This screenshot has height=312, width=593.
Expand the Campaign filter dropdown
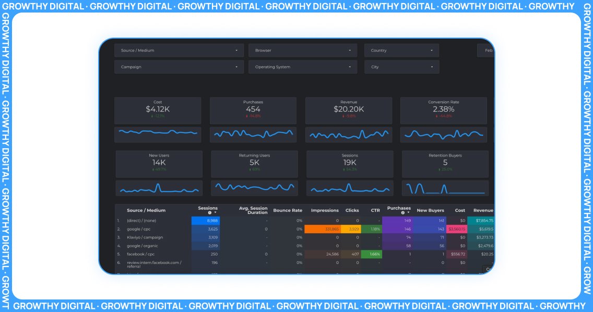click(179, 67)
